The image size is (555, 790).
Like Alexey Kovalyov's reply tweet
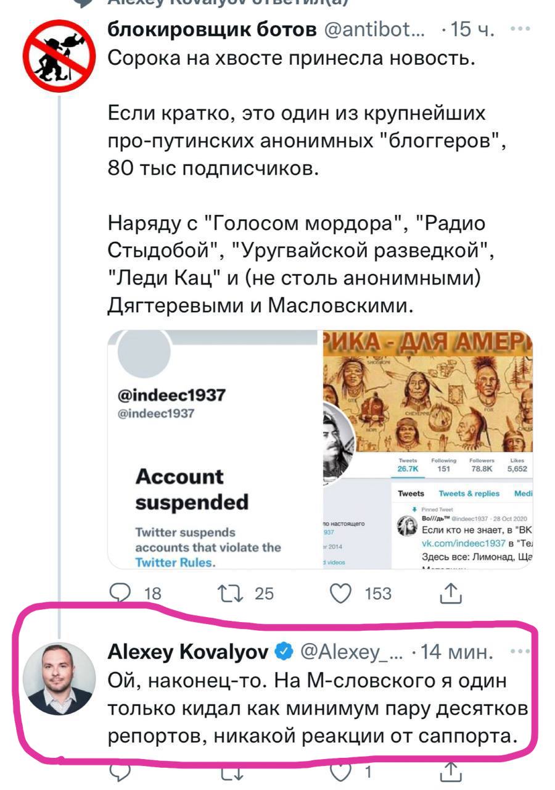point(340,771)
